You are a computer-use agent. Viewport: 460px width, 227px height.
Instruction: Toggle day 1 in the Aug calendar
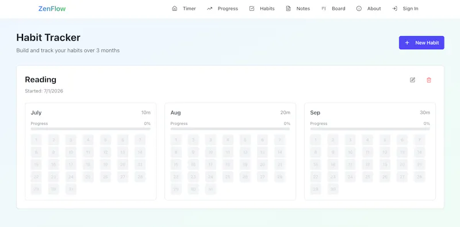(176, 140)
